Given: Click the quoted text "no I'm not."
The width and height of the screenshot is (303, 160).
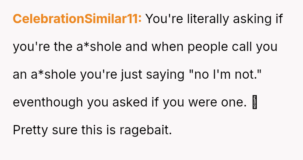Looking at the screenshot, I should (225, 74).
